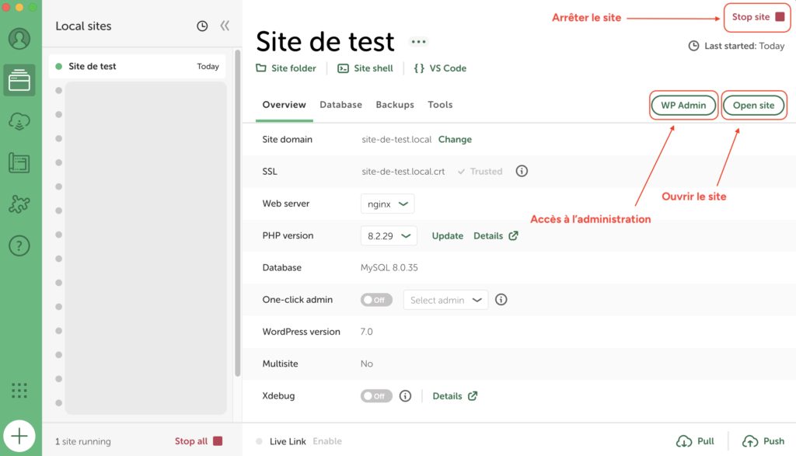Open the Blueprints icon in sidebar

coord(19,163)
